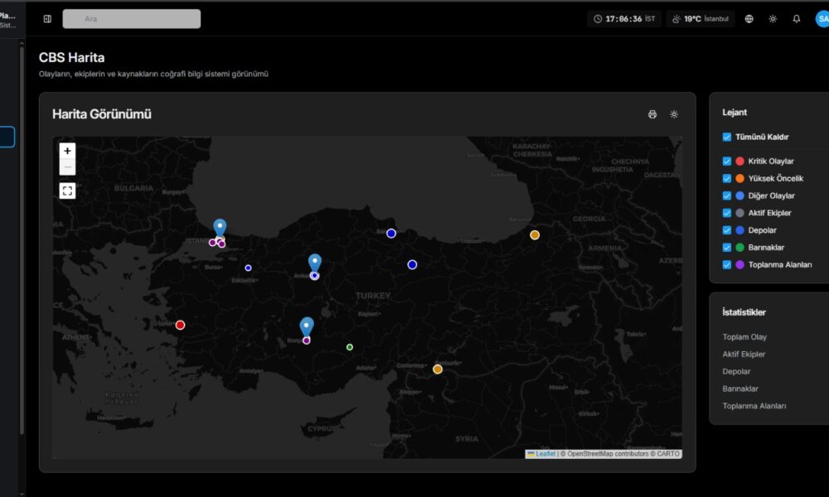Switch theme with top bar sun icon
The width and height of the screenshot is (829, 497).
pos(773,19)
